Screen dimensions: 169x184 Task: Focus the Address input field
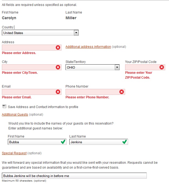[x=28, y=48]
